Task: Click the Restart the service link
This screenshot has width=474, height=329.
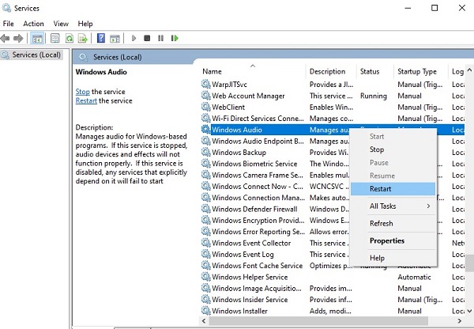Action: point(86,100)
